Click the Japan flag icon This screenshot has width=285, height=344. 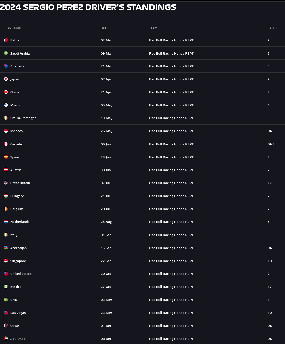click(x=6, y=79)
